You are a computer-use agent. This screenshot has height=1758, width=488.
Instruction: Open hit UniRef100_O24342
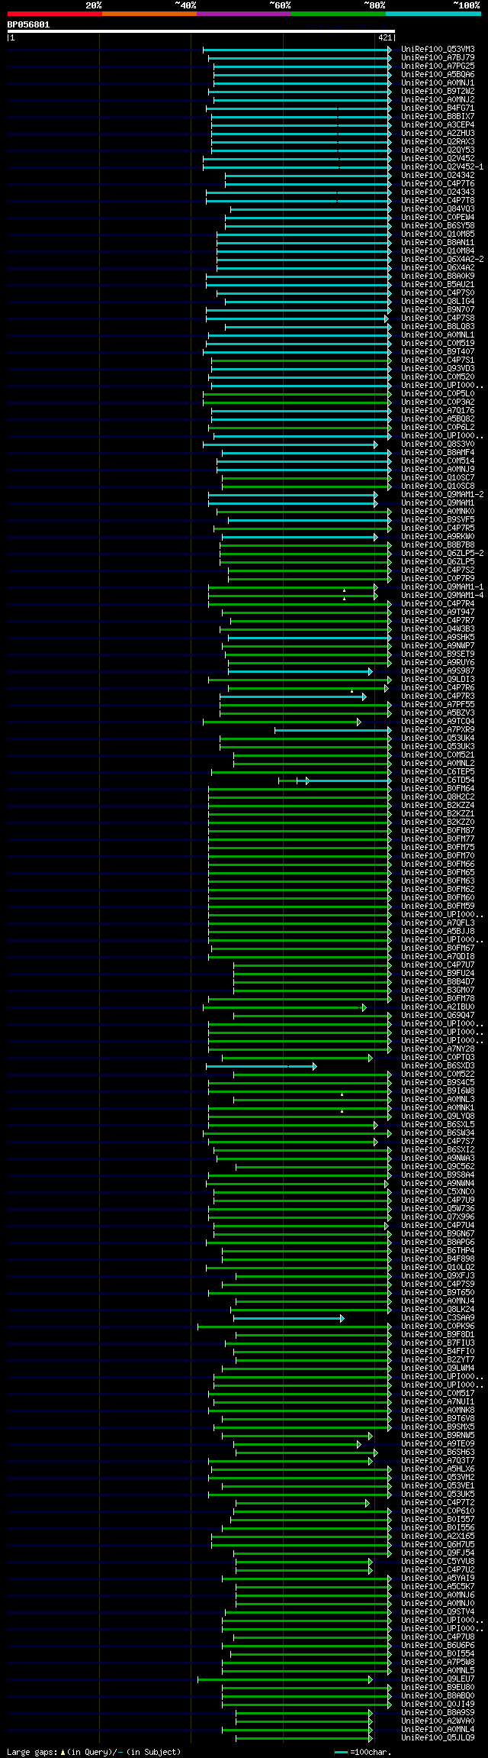[x=438, y=176]
